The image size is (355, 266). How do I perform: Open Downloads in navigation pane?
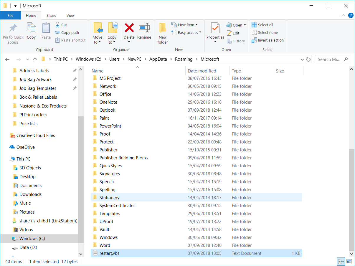27,194
